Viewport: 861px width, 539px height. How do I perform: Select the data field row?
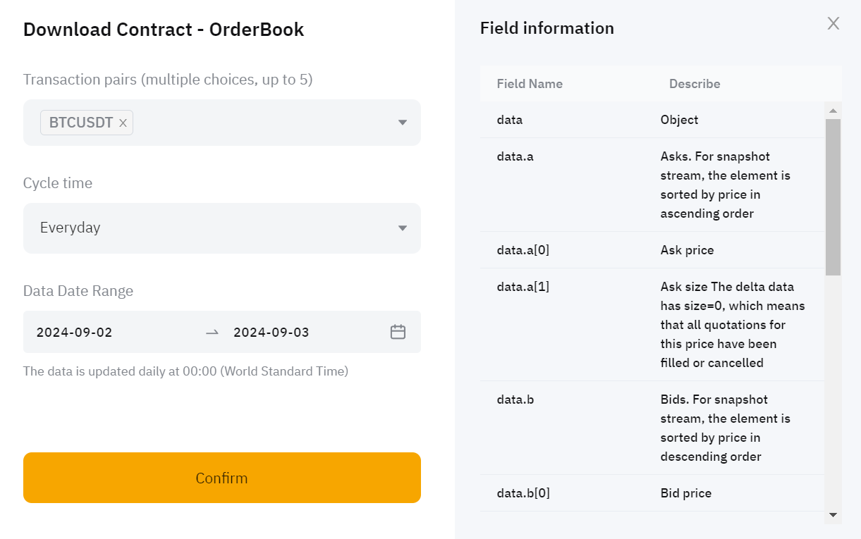point(652,120)
